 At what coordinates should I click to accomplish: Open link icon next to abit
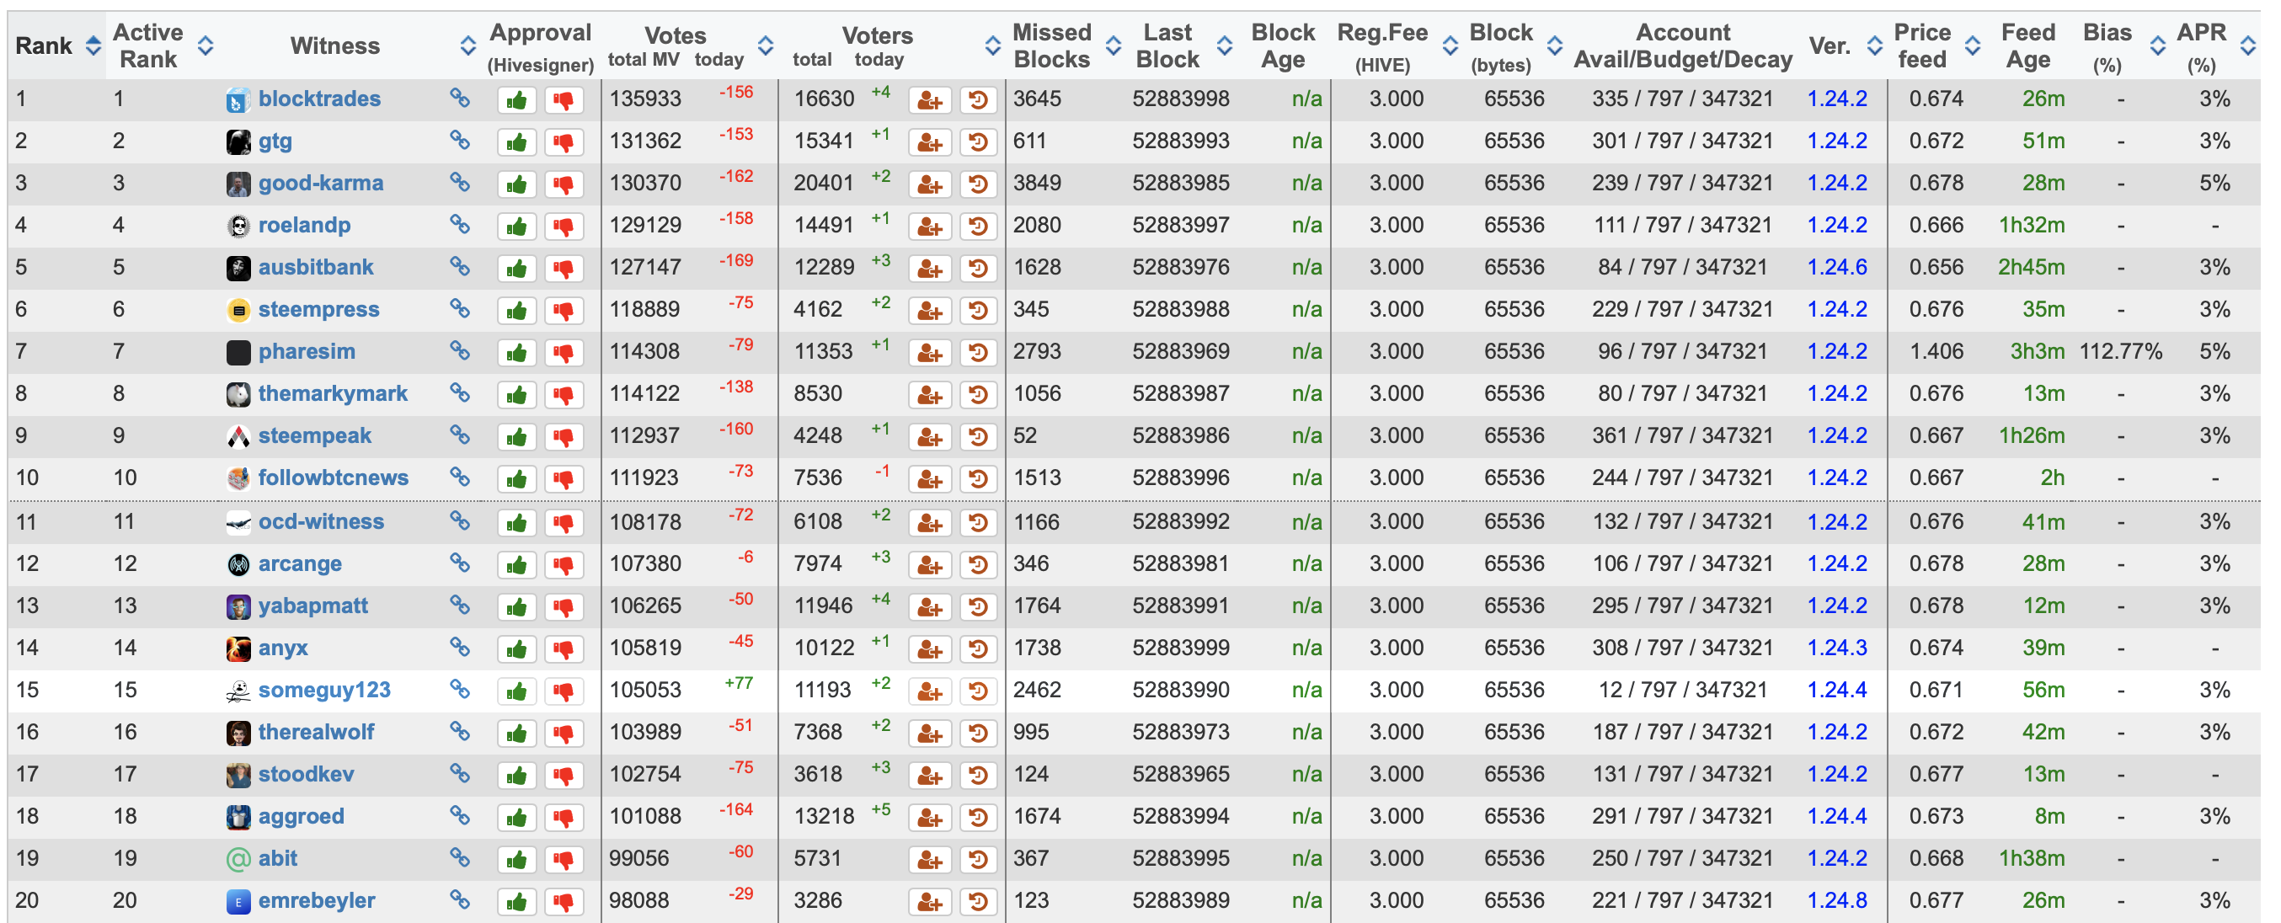[x=460, y=856]
